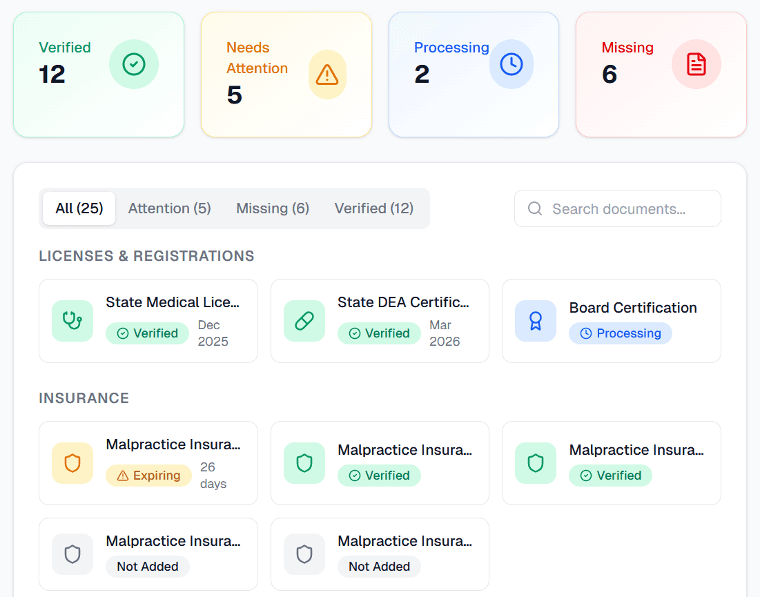Select the award ribbon icon on Board Certification
The image size is (760, 597).
pos(536,321)
